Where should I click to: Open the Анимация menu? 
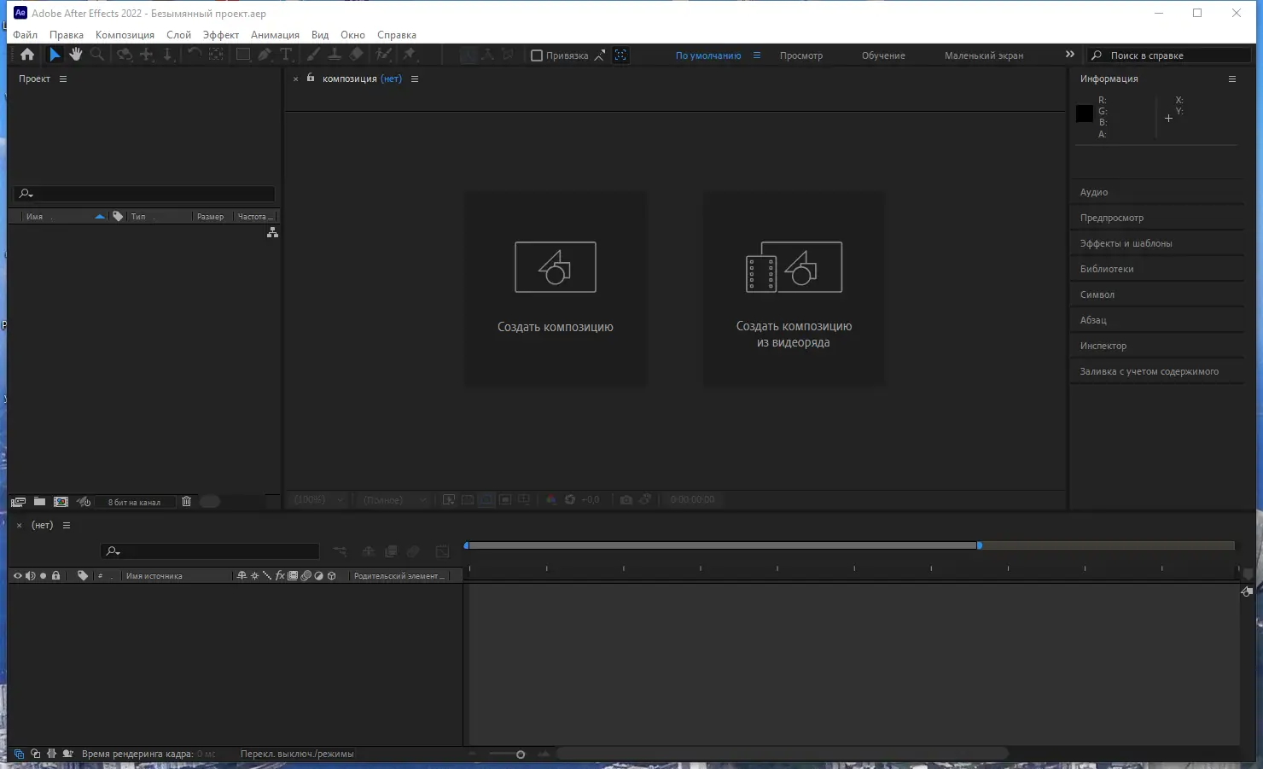point(275,35)
